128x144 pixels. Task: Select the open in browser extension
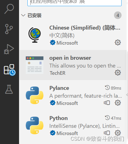tap(73, 65)
